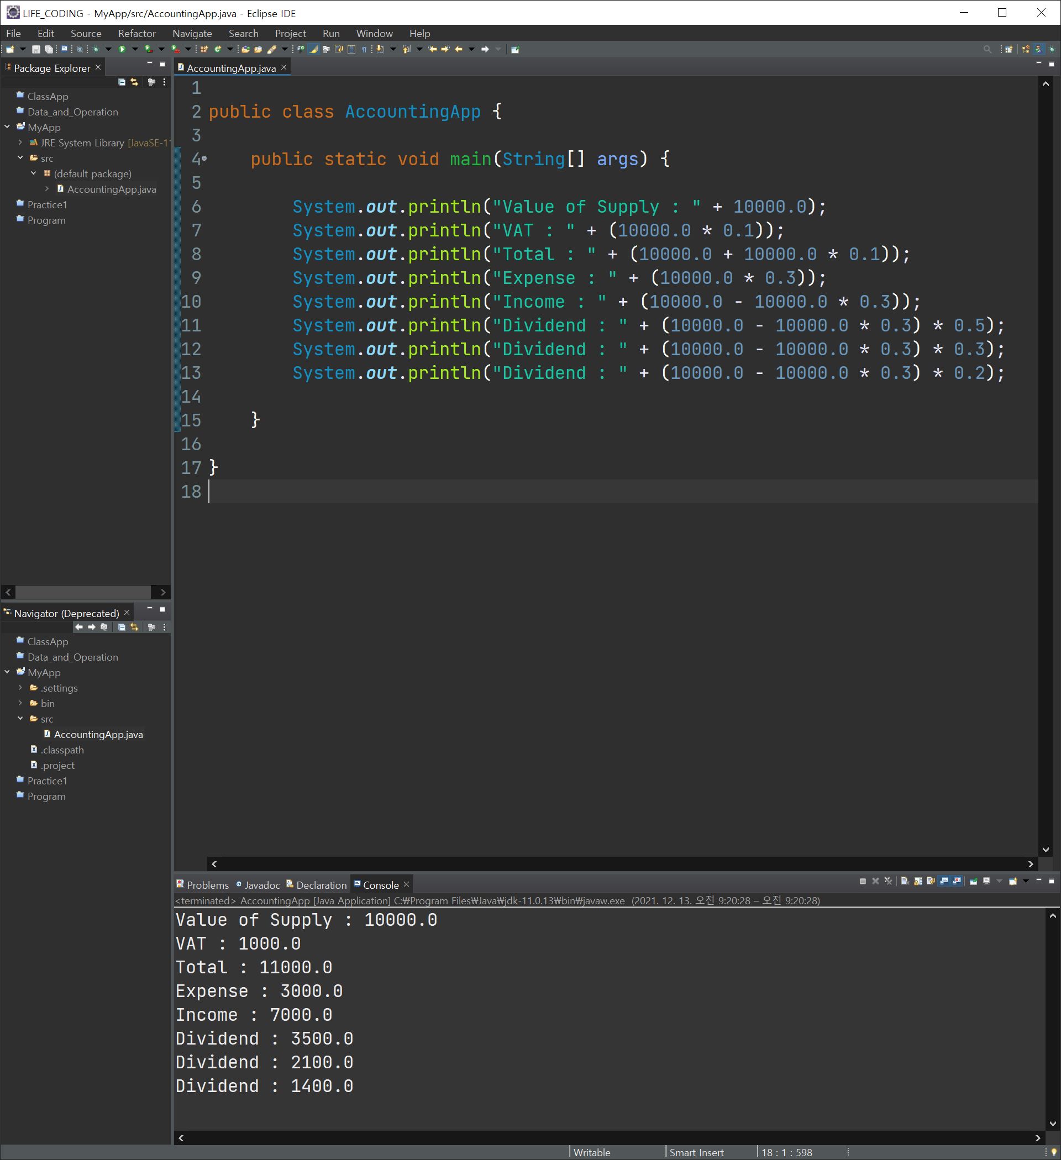The width and height of the screenshot is (1061, 1160).
Task: Open AccountingApp.java in Navigator tree
Action: point(98,734)
